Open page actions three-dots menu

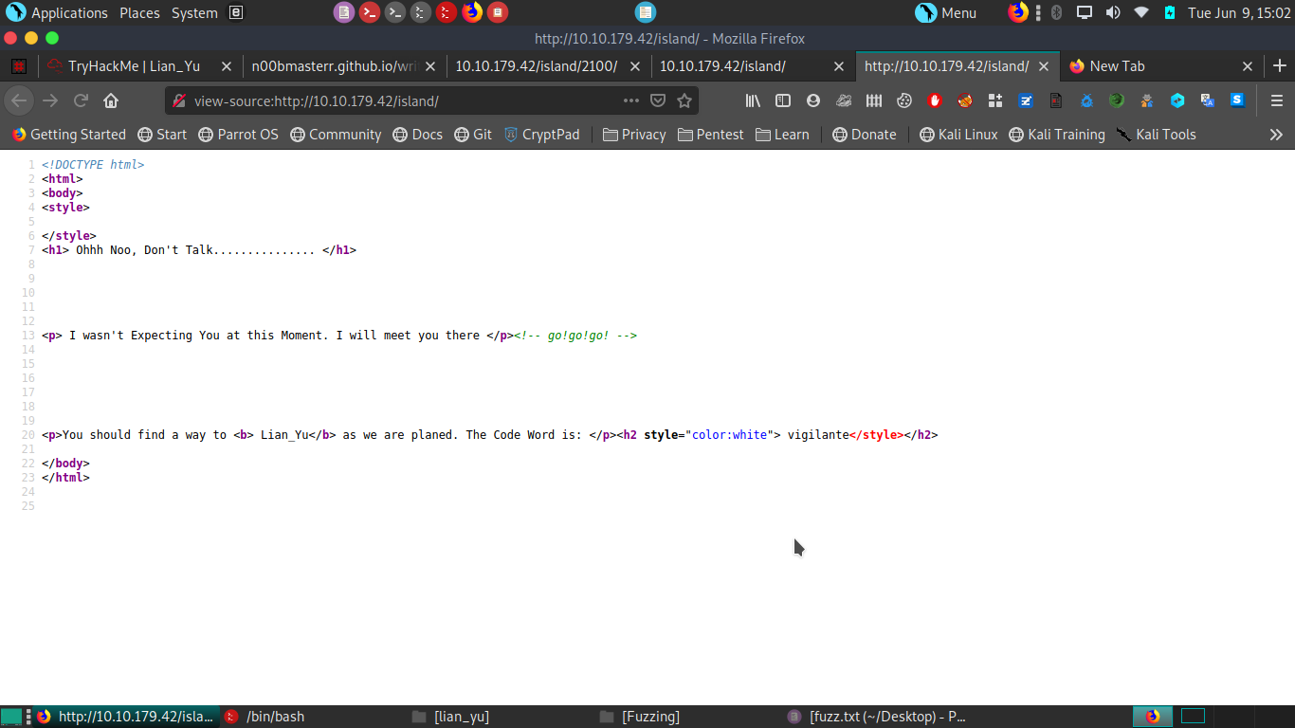(630, 100)
